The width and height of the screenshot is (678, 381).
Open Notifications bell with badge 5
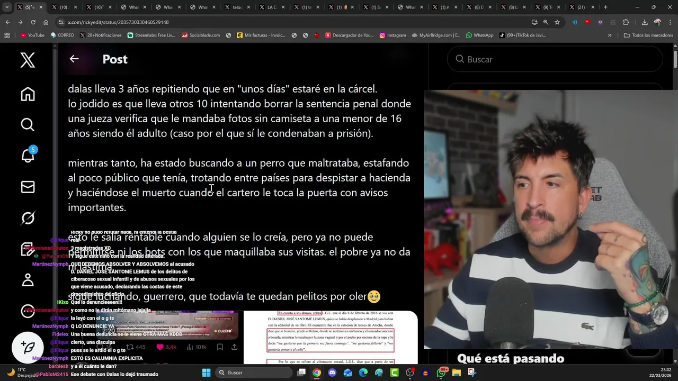(x=28, y=156)
